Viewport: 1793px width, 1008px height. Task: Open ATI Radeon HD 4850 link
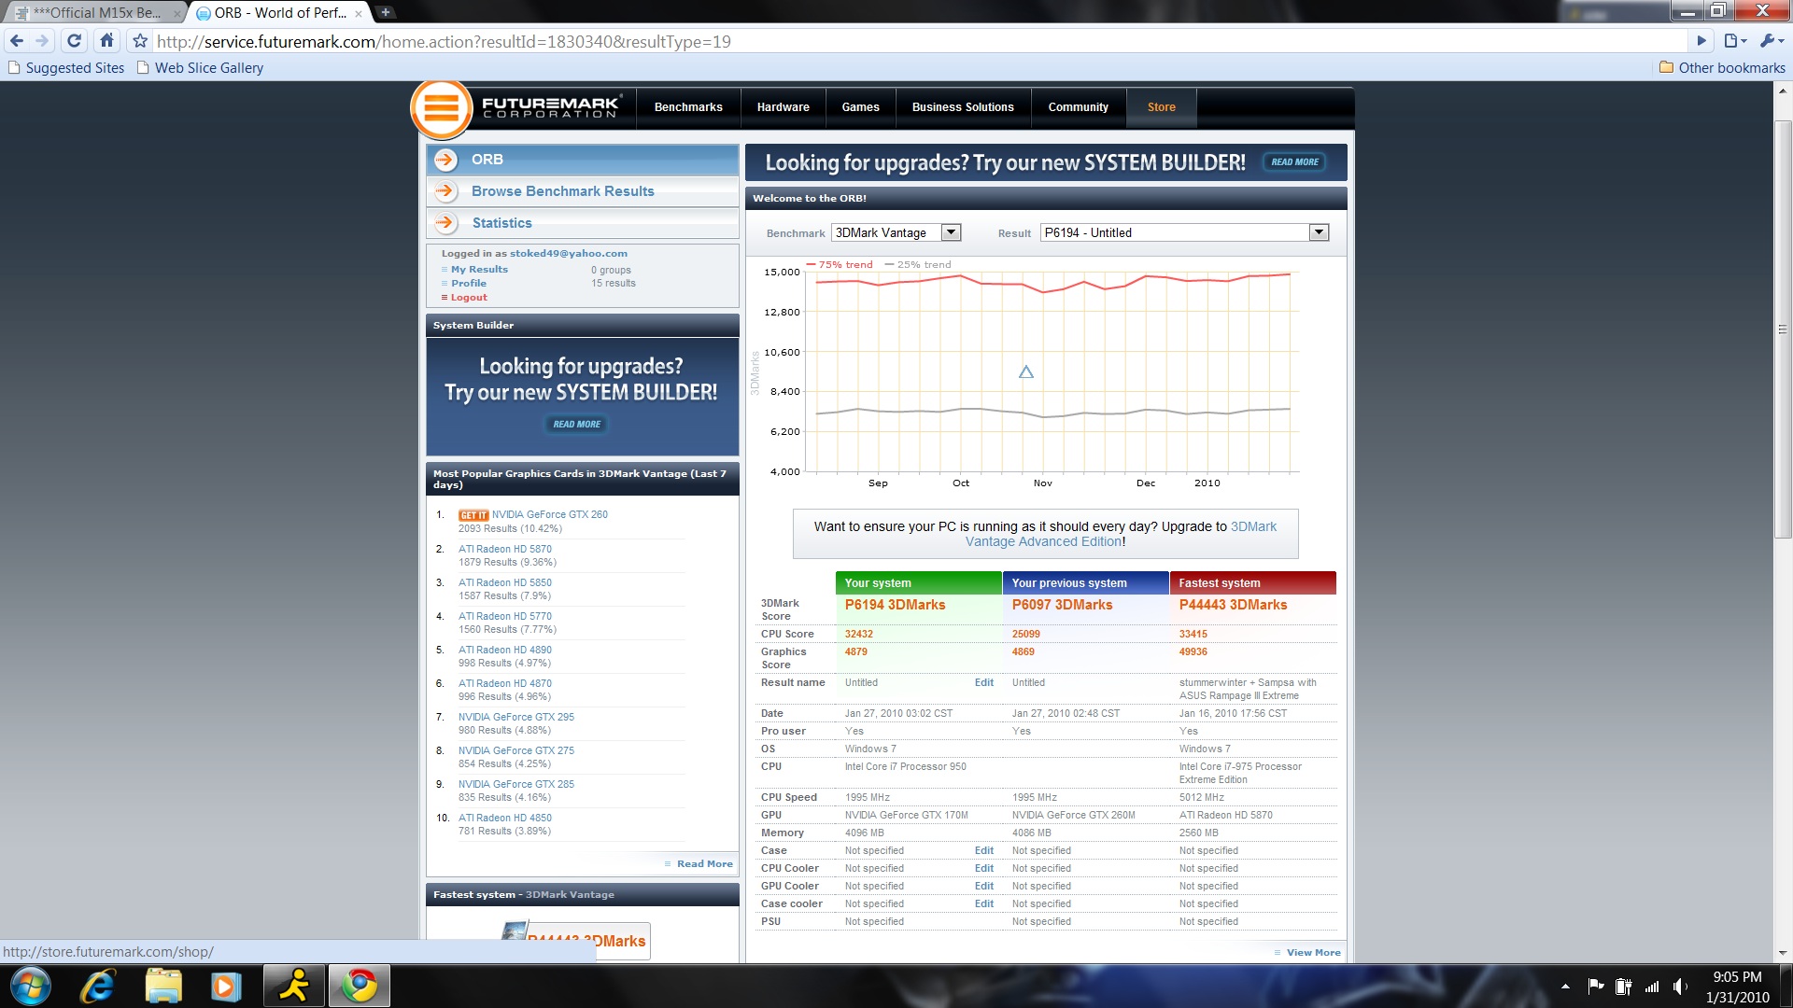(504, 819)
